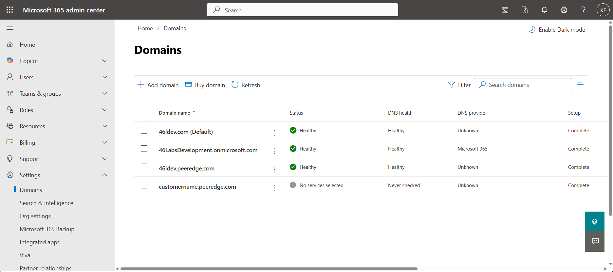Click the teal help and support headset button
Screen dimensions: 613x272
pyautogui.click(x=595, y=221)
